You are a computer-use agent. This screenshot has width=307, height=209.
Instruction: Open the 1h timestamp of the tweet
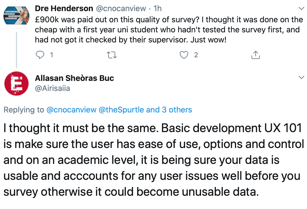click(x=157, y=8)
